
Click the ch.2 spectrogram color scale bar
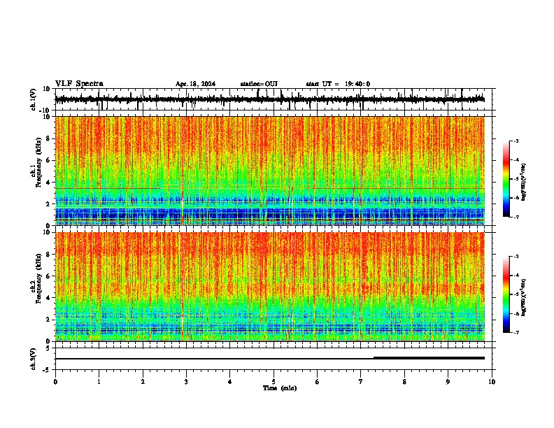point(506,294)
